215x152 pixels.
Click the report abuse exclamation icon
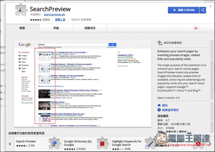[x=159, y=110]
